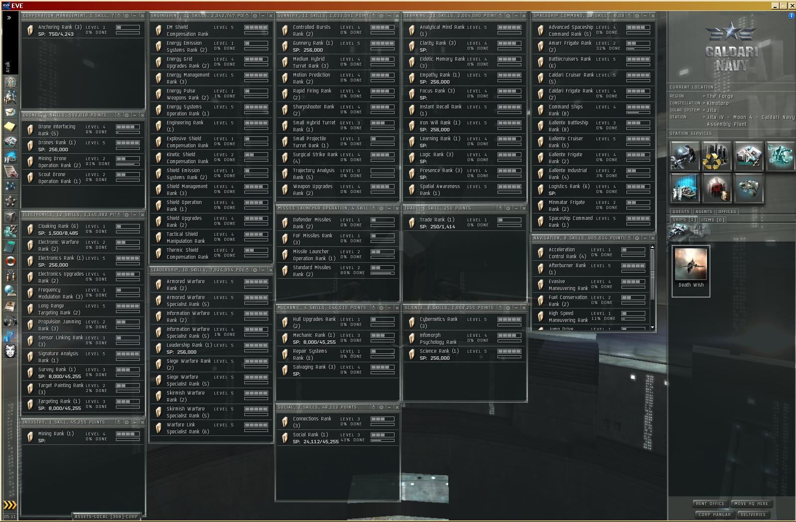Open the contracts document-and-pen sidebar icon
The height and width of the screenshot is (522, 796).
[x=10, y=172]
